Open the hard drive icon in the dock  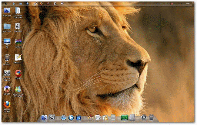click(132, 117)
